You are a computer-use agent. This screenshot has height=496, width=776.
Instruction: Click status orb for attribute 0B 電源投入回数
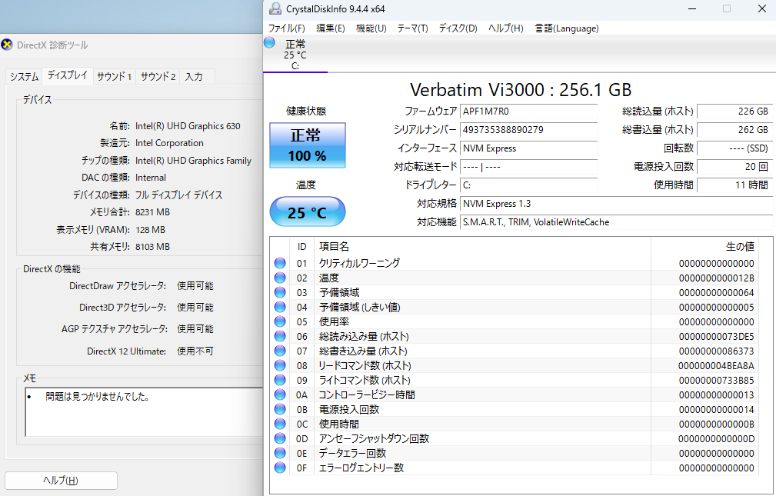tap(280, 409)
